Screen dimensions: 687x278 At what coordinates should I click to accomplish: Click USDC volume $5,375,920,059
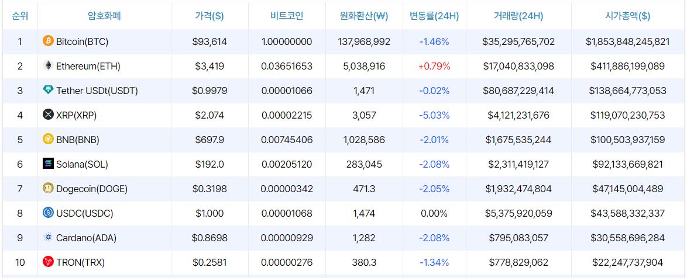pos(518,213)
